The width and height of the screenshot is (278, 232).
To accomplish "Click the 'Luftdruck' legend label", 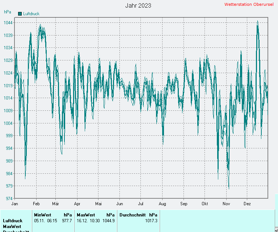I will [31, 14].
